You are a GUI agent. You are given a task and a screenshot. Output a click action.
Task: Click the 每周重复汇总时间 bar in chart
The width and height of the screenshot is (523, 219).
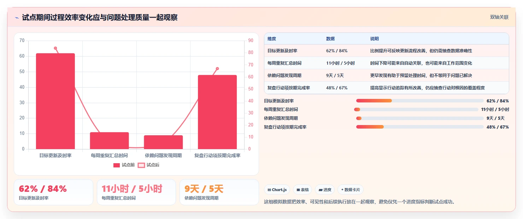109,141
